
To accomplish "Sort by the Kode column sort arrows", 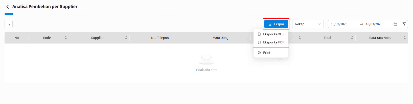I will click(x=66, y=38).
